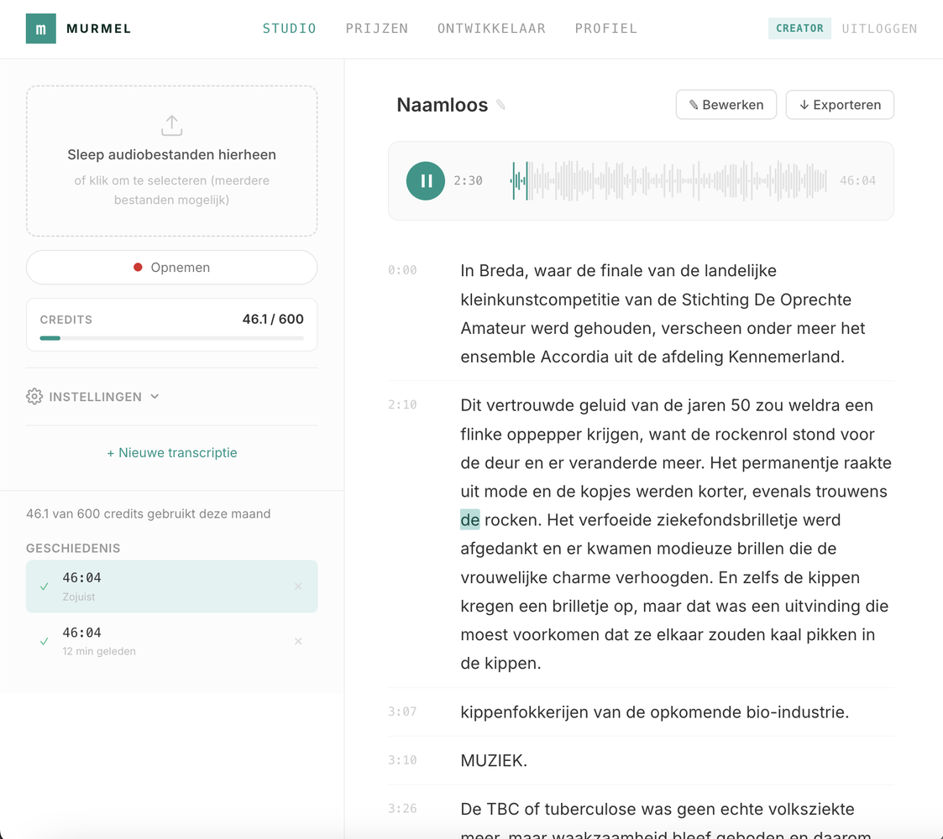This screenshot has height=839, width=943.
Task: Delete the transcription from 12 minutes ago
Action: point(297,641)
